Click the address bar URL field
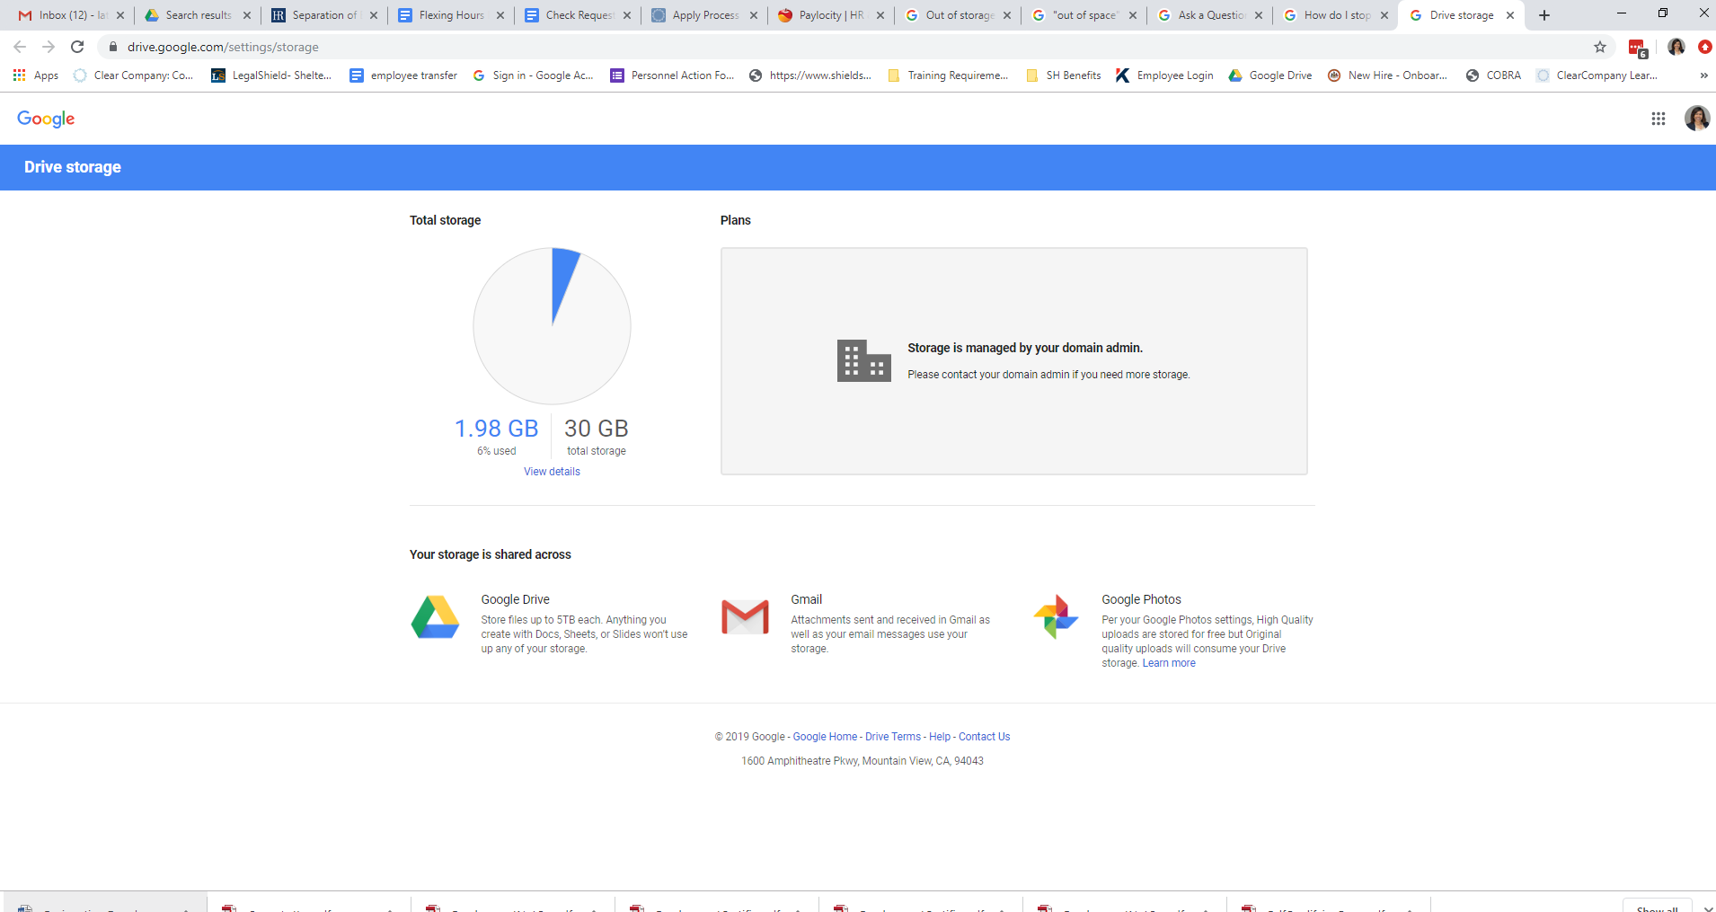This screenshot has height=912, width=1716. pos(225,46)
